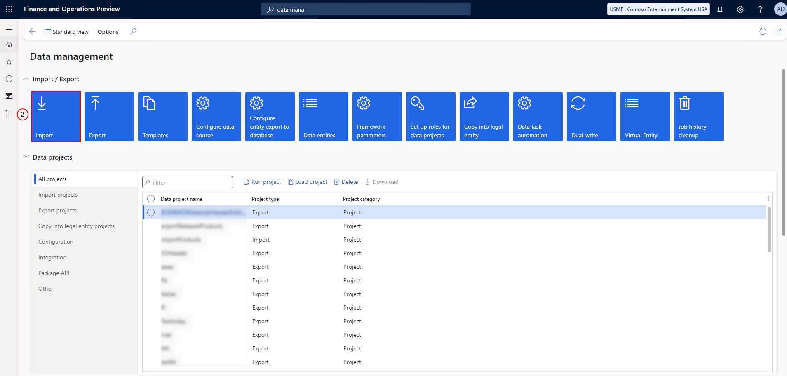Open the Templates tile
The image size is (787, 376).
click(163, 117)
